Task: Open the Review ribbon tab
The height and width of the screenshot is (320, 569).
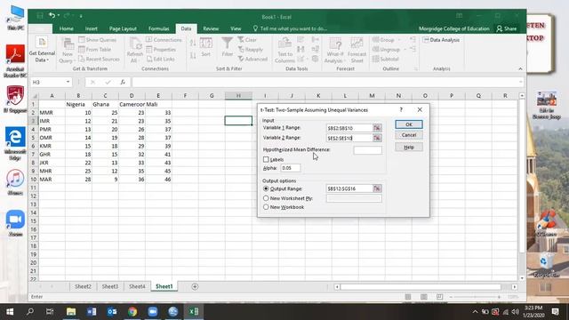Action: [x=211, y=28]
